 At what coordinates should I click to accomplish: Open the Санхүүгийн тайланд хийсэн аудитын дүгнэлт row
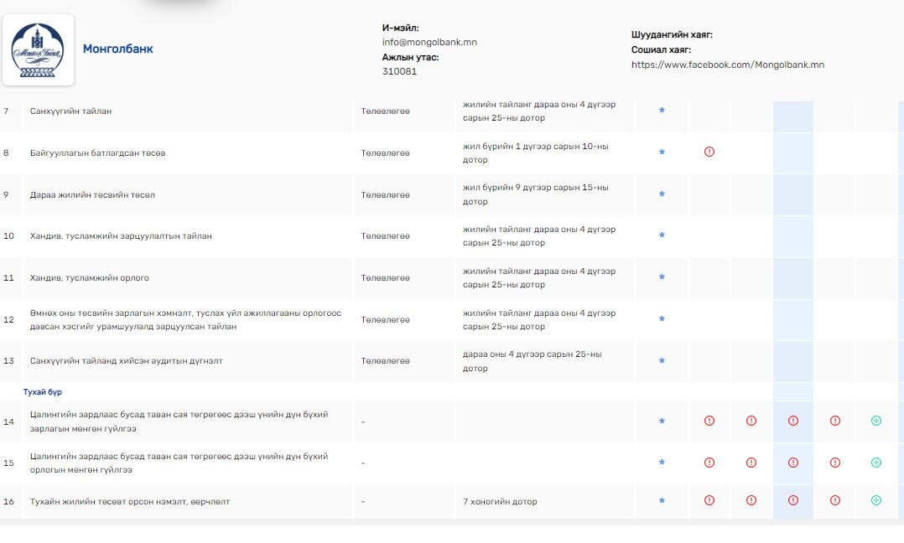(126, 361)
